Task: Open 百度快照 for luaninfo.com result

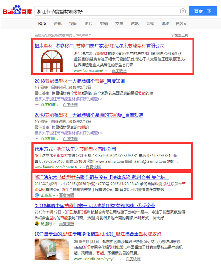Action: coord(133,259)
